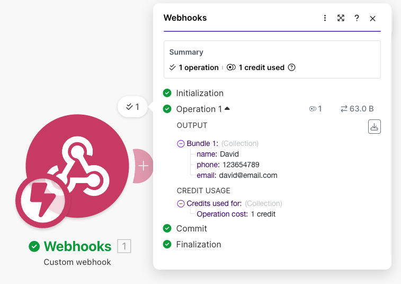Click the Initialization step label
This screenshot has width=401, height=284.
click(200, 93)
